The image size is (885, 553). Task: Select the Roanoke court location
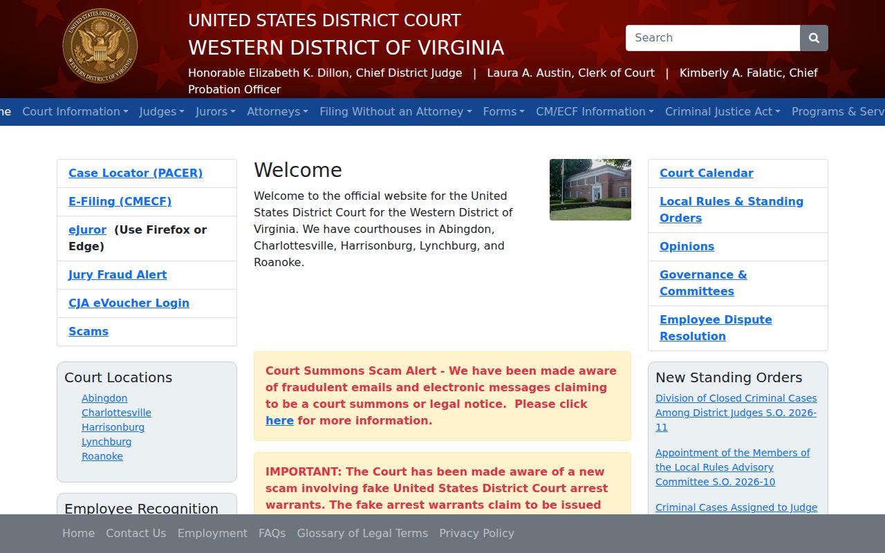pos(102,456)
